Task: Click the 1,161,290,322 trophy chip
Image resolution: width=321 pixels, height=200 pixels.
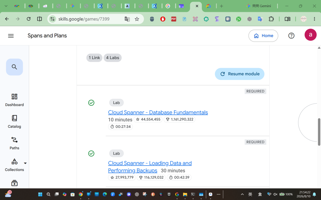Action: tap(180, 119)
